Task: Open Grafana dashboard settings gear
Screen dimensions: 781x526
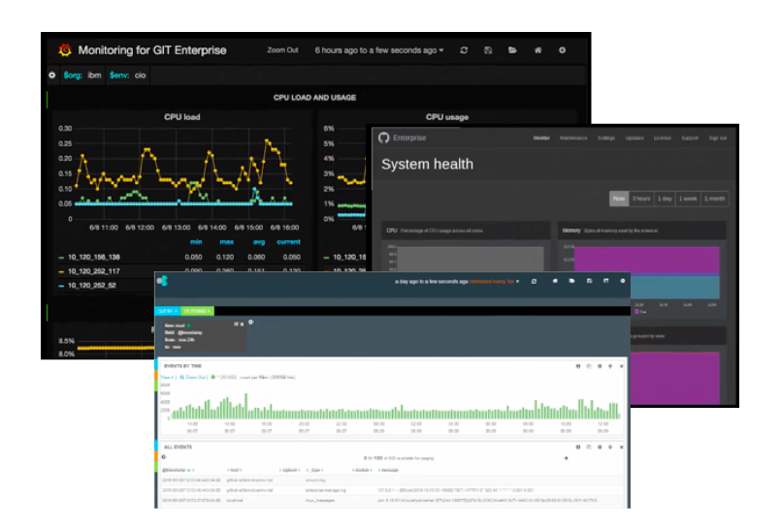Action: (x=563, y=50)
